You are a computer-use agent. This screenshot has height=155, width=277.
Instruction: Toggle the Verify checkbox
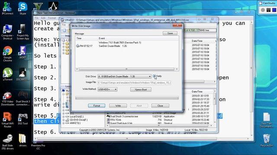pyautogui.click(x=154, y=76)
